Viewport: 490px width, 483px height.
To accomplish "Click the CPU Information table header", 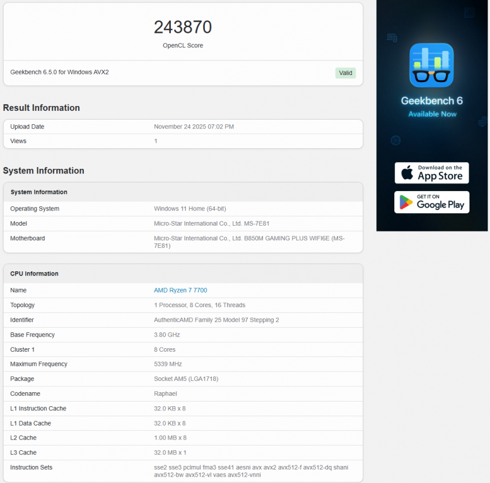I will [34, 274].
